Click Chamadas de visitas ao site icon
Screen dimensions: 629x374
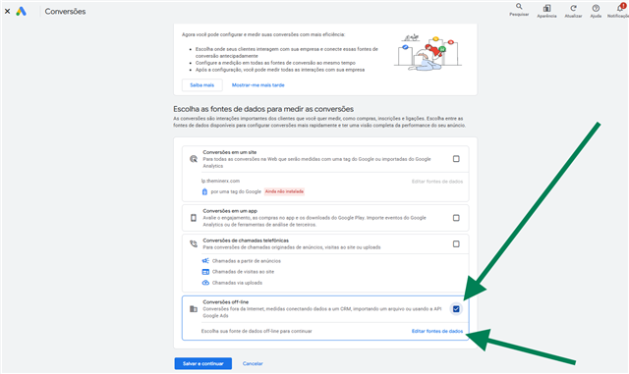pos(205,271)
